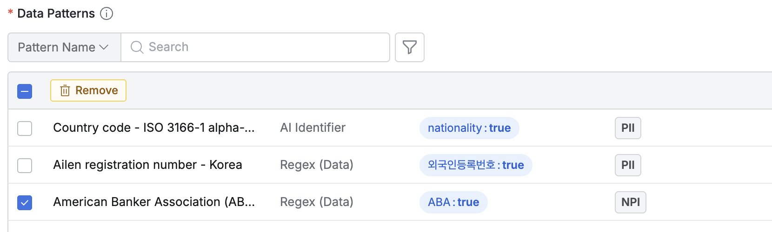Image resolution: width=772 pixels, height=232 pixels.
Task: Click the NPI badge
Action: pos(630,202)
